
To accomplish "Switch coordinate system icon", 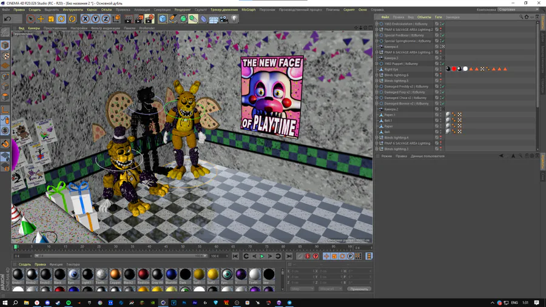I will point(116,19).
